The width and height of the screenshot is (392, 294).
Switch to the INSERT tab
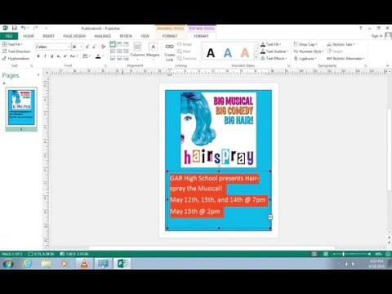point(48,36)
